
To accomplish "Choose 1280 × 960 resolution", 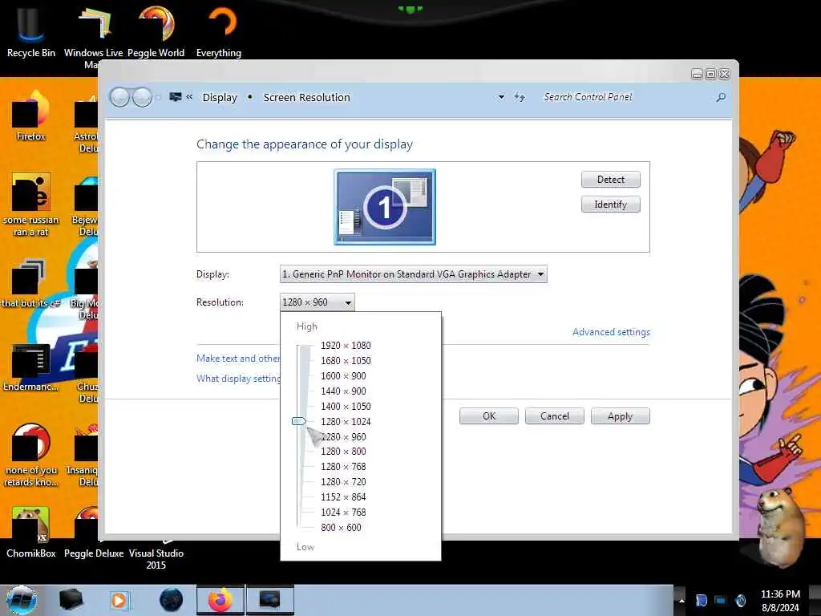I will pyautogui.click(x=343, y=437).
